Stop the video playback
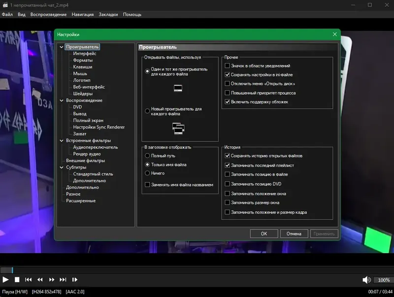 17,280
